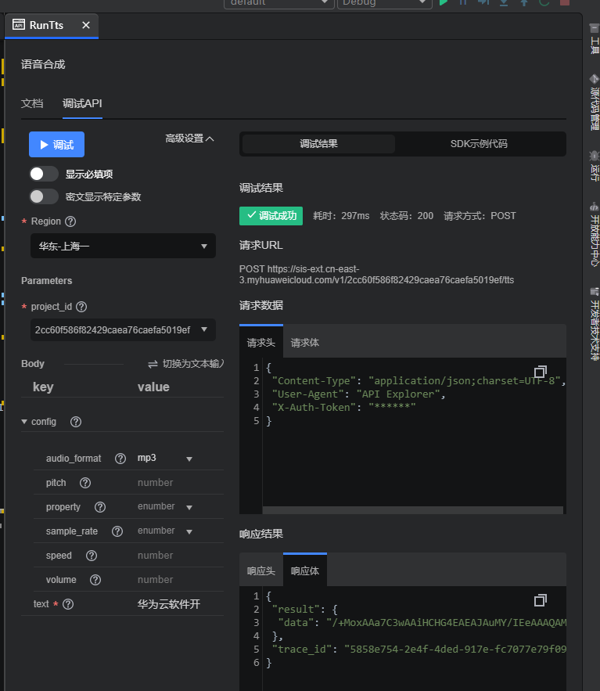Click the reload icon in top toolbar
Viewport: 600px width, 691px height.
[544, 2]
